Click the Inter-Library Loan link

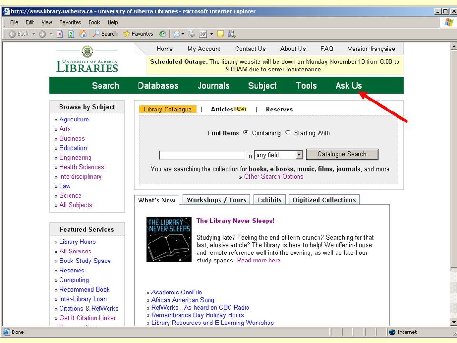pos(83,299)
